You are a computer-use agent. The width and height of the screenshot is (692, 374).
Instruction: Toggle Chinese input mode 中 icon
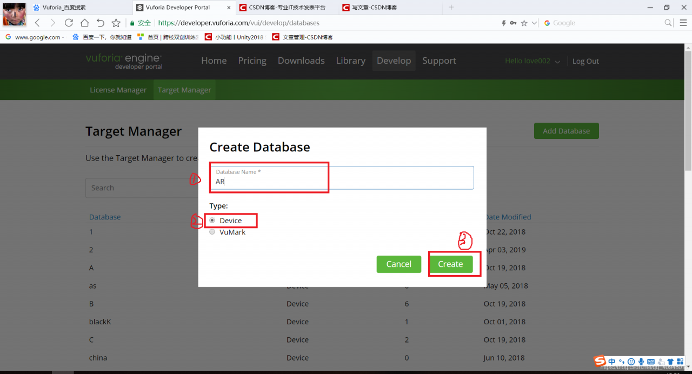point(611,362)
